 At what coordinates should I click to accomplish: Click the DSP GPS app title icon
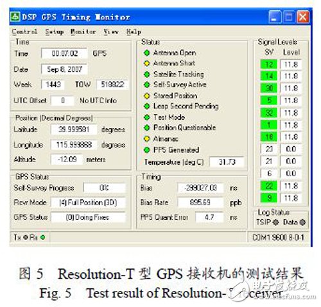tap(15, 17)
